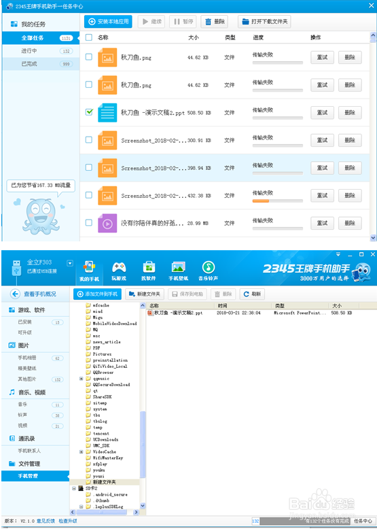The image size is (377, 529).
Task: Click 添加文件到手机 button
Action: [x=97, y=294]
